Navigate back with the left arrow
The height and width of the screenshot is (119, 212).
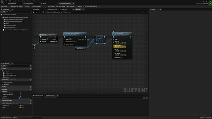point(36,12)
